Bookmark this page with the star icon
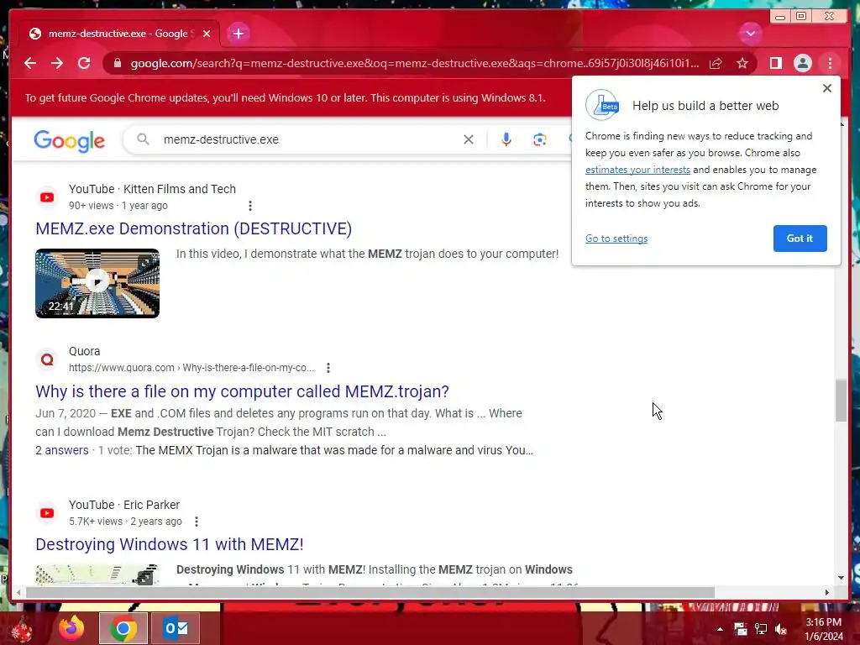The image size is (860, 645). (742, 63)
